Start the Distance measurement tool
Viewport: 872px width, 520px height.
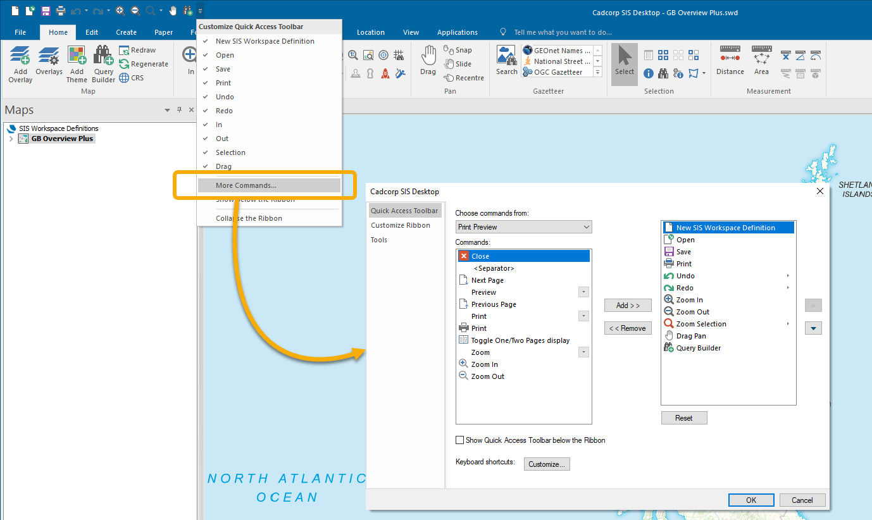(x=730, y=60)
